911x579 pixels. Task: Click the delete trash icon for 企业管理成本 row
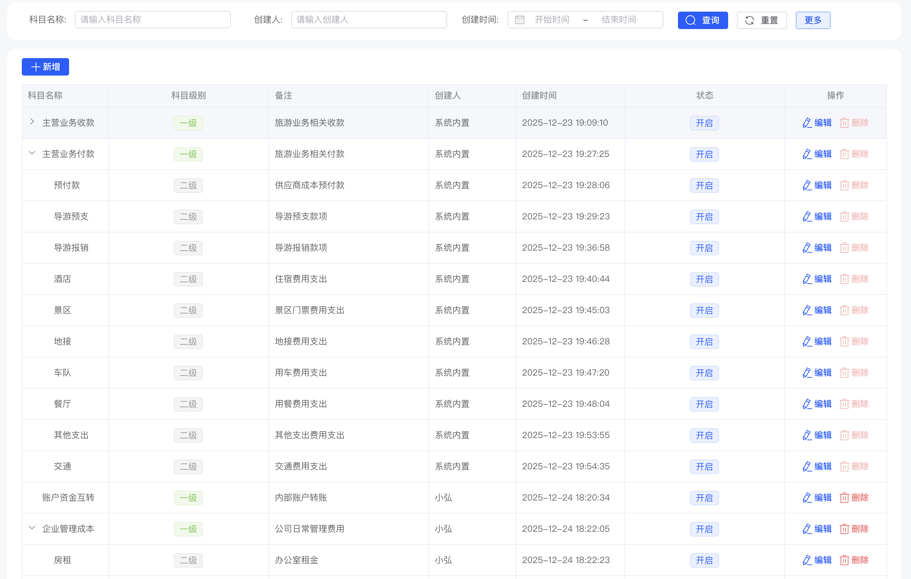pyautogui.click(x=844, y=529)
